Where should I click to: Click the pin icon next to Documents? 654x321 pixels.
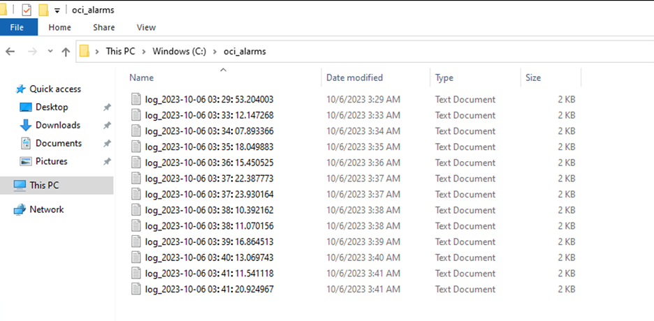[107, 144]
